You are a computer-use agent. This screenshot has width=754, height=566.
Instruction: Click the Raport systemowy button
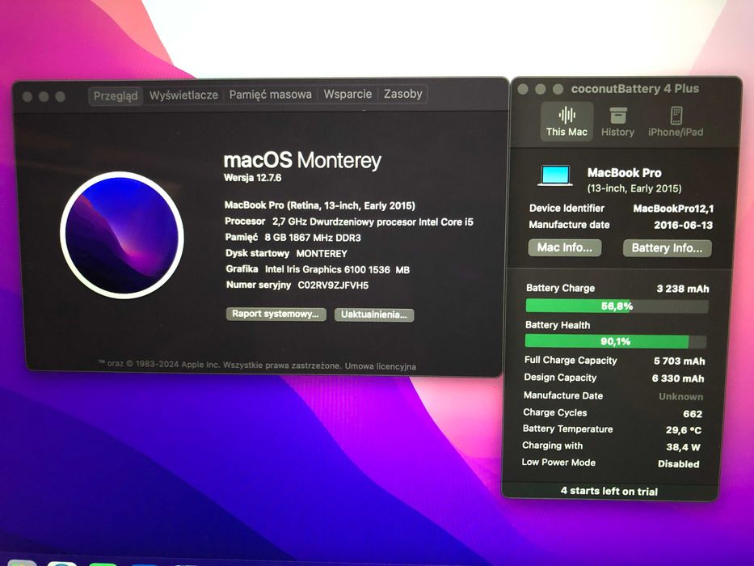click(276, 314)
